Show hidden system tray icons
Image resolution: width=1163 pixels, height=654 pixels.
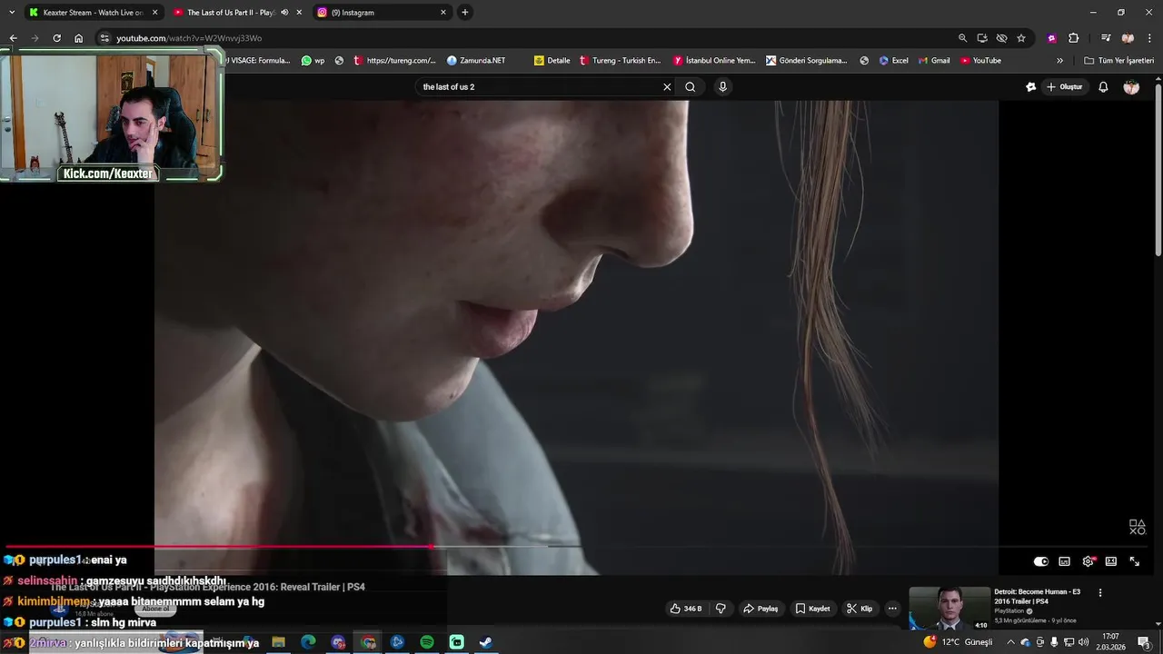[x=1010, y=642]
